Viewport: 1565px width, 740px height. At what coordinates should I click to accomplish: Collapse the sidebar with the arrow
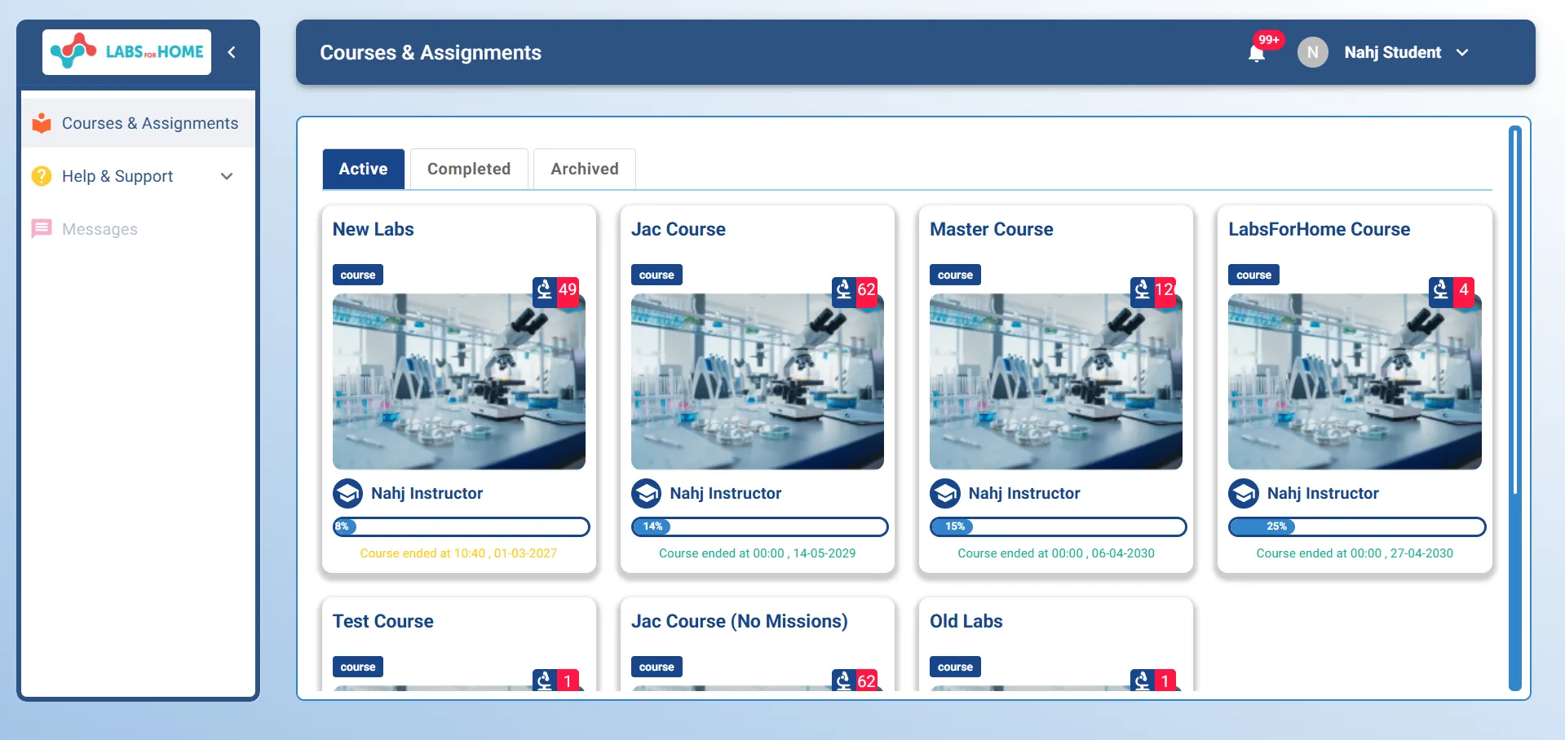232,52
